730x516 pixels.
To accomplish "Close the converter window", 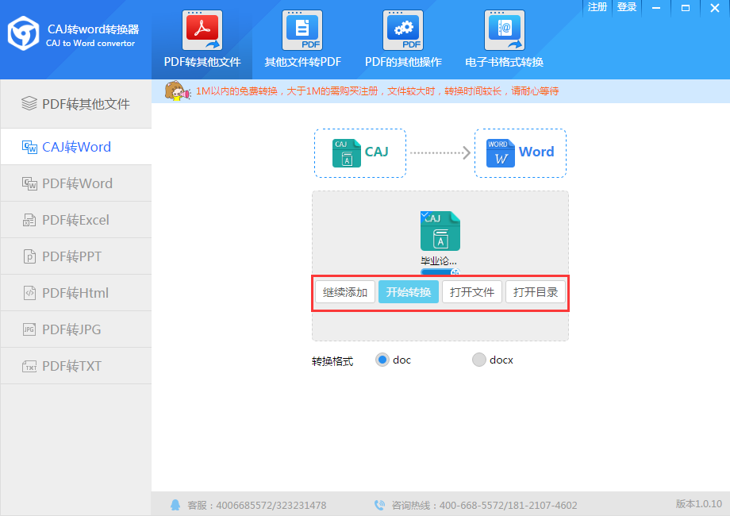I will (715, 8).
